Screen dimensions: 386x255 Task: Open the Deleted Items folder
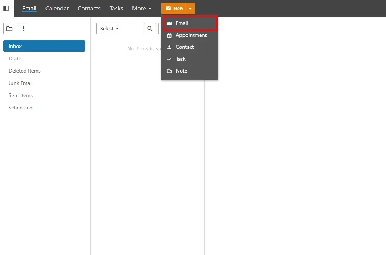point(25,71)
